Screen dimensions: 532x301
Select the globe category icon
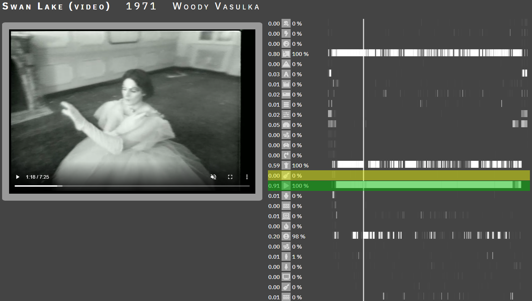(x=286, y=44)
